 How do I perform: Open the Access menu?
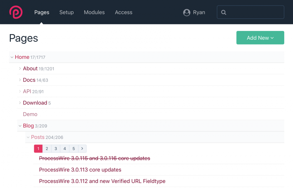point(123,12)
